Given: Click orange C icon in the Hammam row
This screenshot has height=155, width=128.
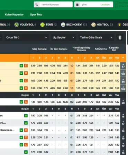Looking at the screenshot, I should coord(26,130).
